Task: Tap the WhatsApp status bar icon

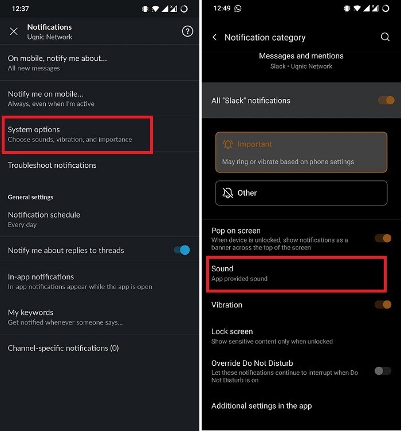Action: tap(238, 9)
